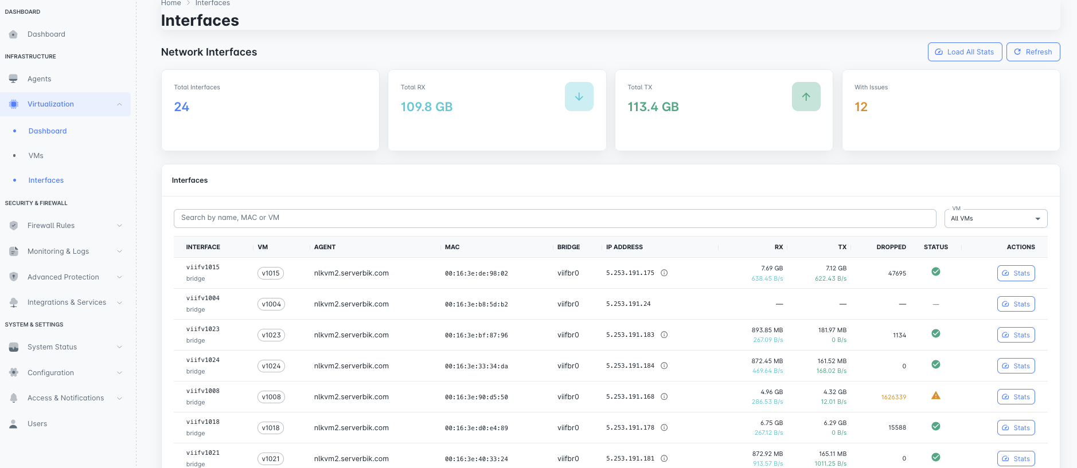Click green status check for viifv1023
1077x468 pixels.
click(x=936, y=333)
